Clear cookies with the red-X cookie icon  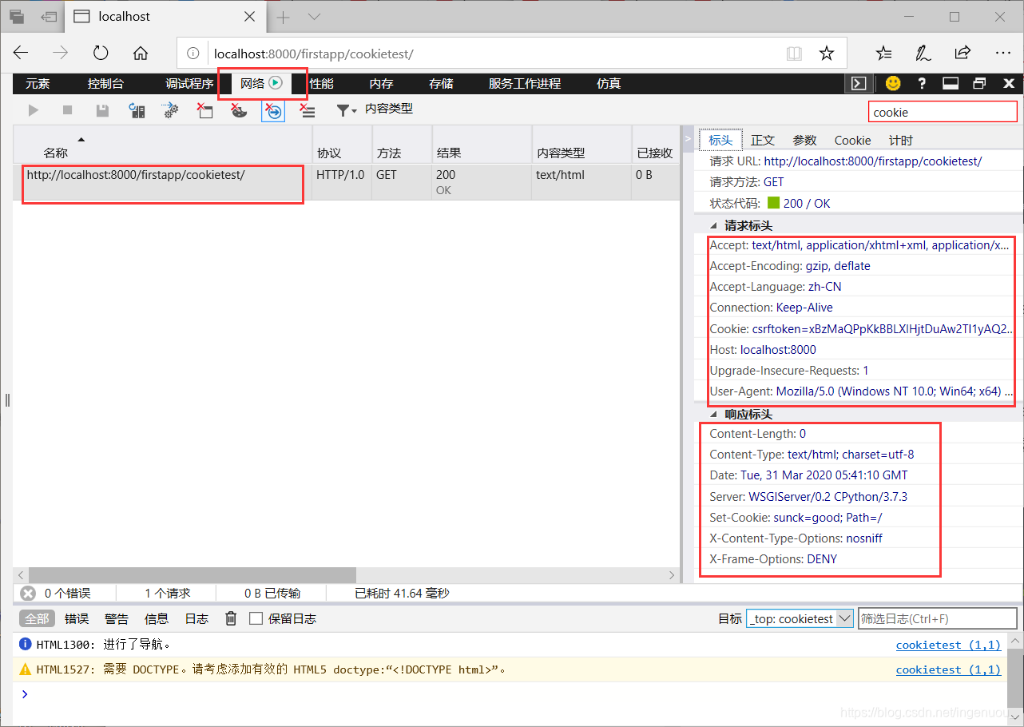point(239,111)
